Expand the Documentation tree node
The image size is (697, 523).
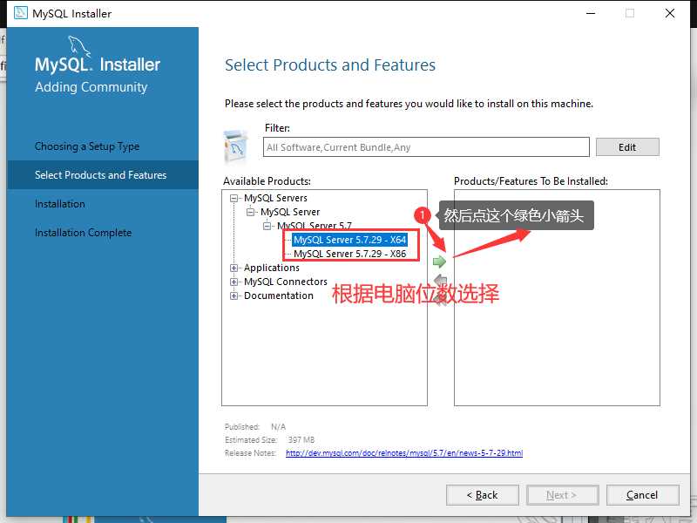pos(233,295)
